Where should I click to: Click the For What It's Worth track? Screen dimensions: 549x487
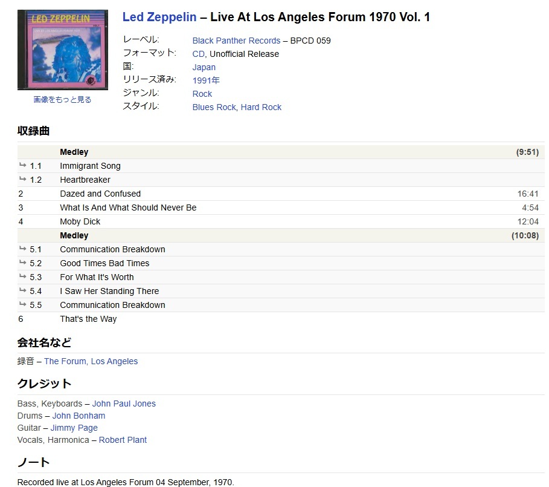point(97,277)
